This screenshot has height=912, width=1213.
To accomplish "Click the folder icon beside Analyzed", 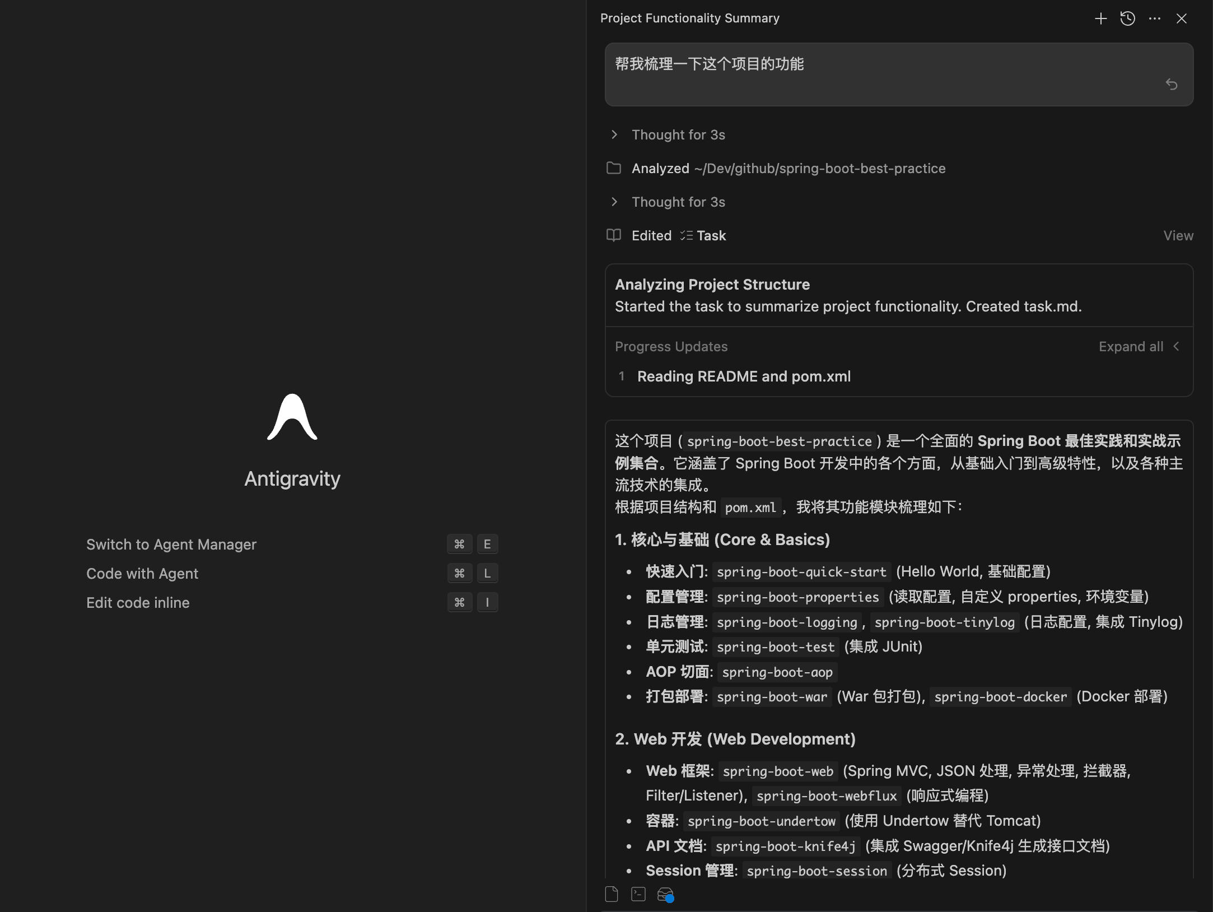I will point(614,168).
